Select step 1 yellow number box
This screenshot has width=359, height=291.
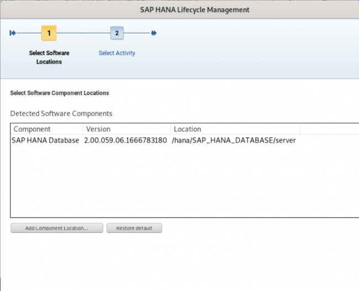pyautogui.click(x=49, y=33)
